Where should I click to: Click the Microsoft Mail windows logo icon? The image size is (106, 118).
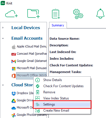point(14,69)
